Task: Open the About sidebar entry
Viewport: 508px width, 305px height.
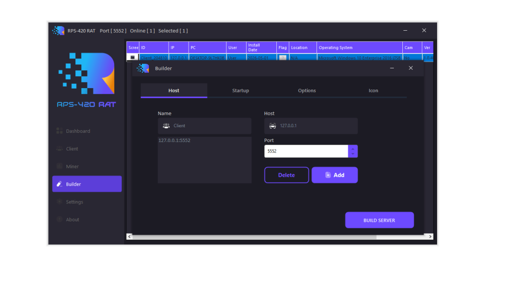Action: (87, 220)
